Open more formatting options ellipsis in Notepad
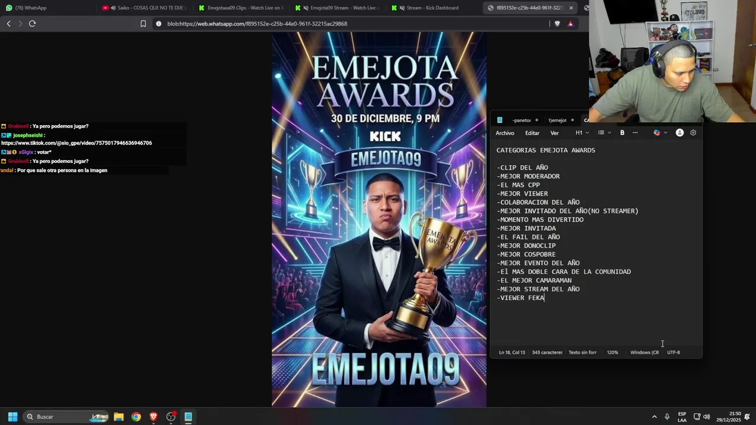 click(635, 133)
